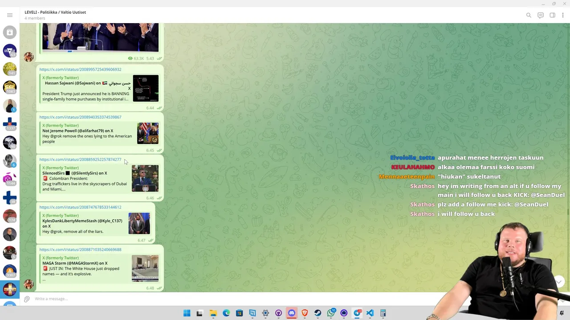Viewport: 570px width, 320px height.
Task: Open the chat with the 1144 unread badge
Action: (10, 179)
